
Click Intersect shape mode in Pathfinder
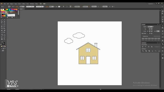[x=149, y=47]
